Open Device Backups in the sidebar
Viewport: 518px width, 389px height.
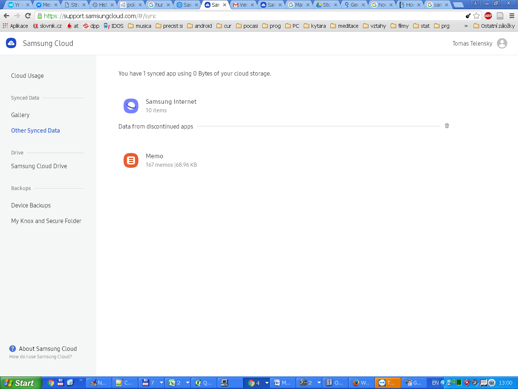(x=31, y=205)
